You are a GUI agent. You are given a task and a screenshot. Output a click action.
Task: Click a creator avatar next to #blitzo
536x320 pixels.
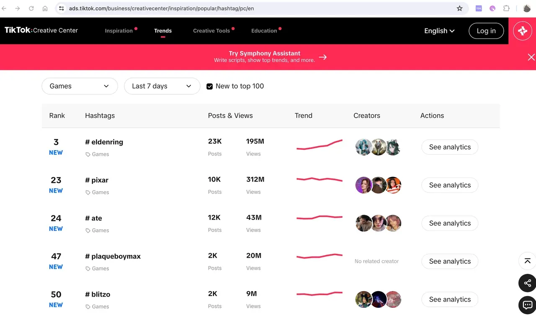(363, 299)
